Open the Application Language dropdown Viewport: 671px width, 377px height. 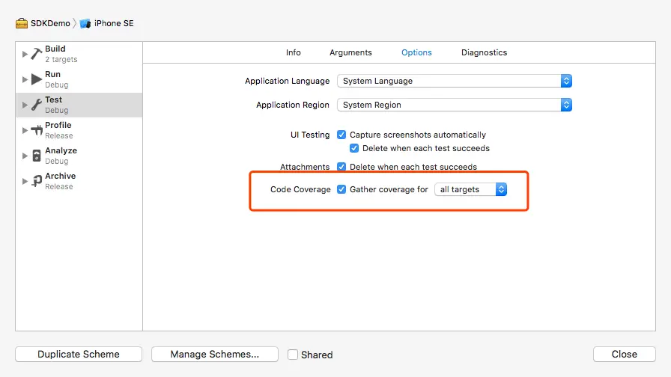(455, 81)
